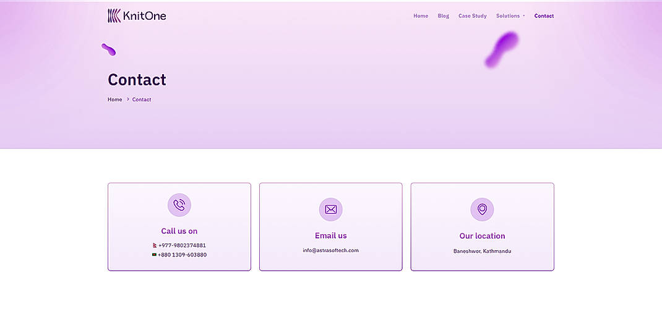The width and height of the screenshot is (662, 317).
Task: Select the Contact nav item
Action: point(544,16)
